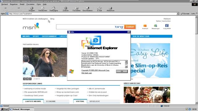Expand the Links toolbar chevron

[197, 13]
